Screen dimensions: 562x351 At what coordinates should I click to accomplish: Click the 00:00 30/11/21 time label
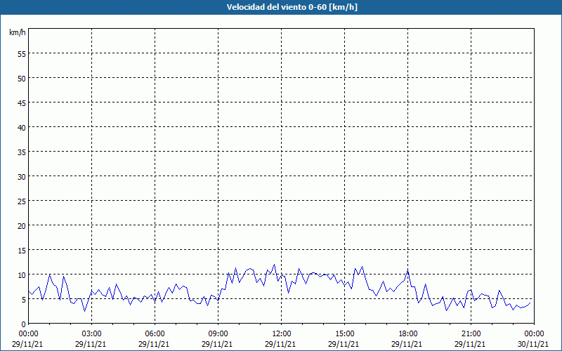pyautogui.click(x=534, y=339)
